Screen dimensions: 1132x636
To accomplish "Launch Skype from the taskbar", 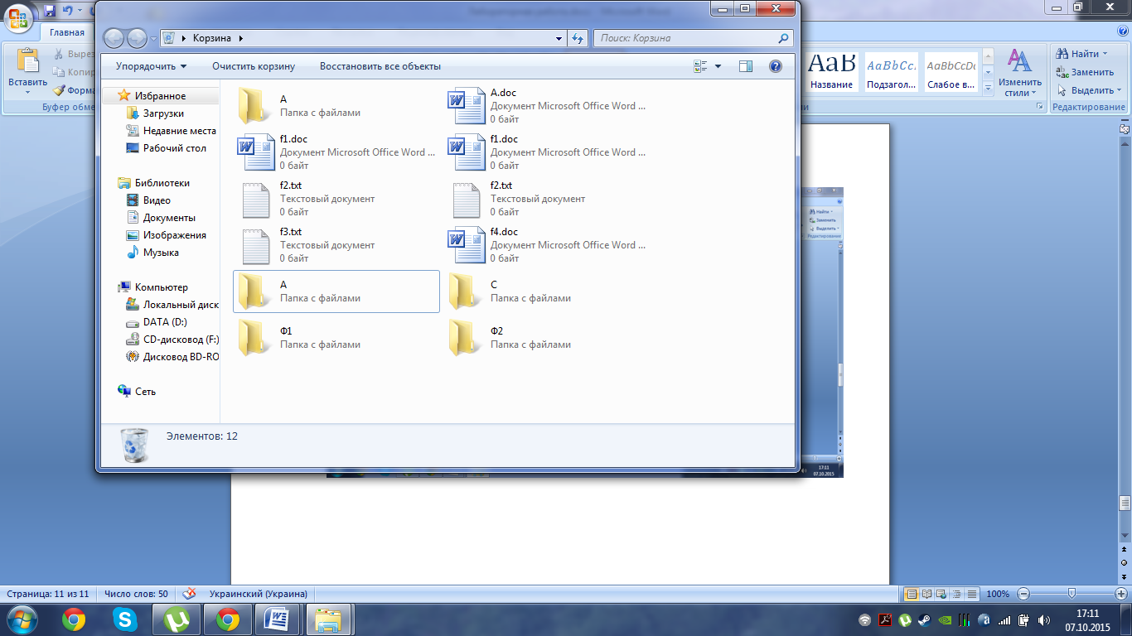I will click(126, 619).
